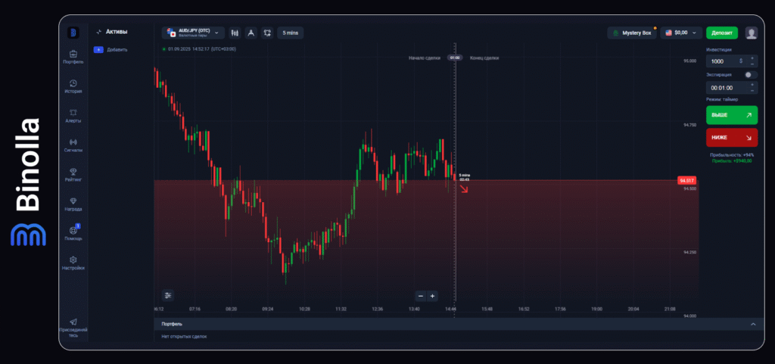This screenshot has height=364, width=775.
Task: Open the Портфель sidebar icon
Action: (73, 56)
